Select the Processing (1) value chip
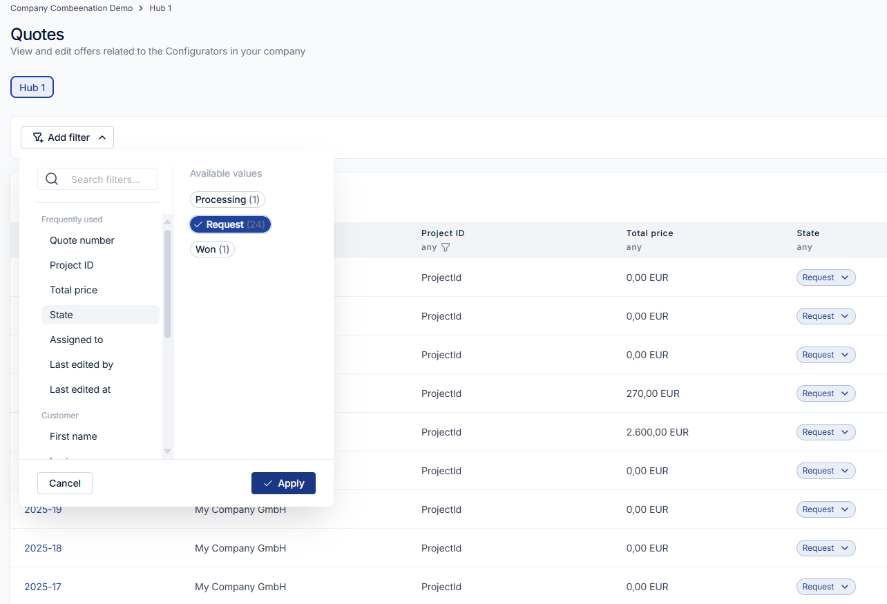Image resolution: width=887 pixels, height=604 pixels. click(227, 199)
